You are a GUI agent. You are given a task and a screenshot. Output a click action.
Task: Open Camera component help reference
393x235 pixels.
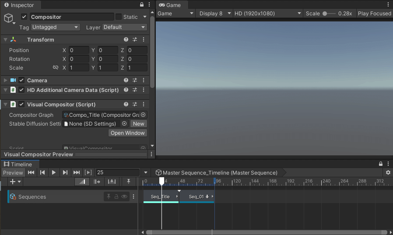click(126, 80)
